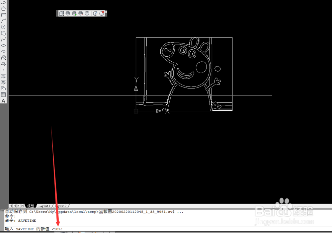Open the Insert Block tool

tap(3, 58)
